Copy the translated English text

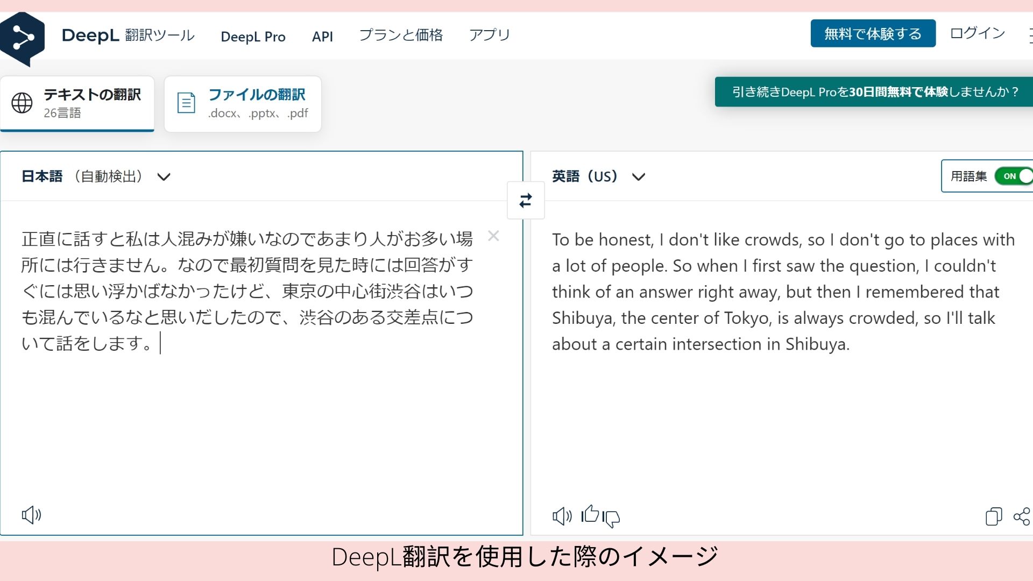[x=994, y=516]
